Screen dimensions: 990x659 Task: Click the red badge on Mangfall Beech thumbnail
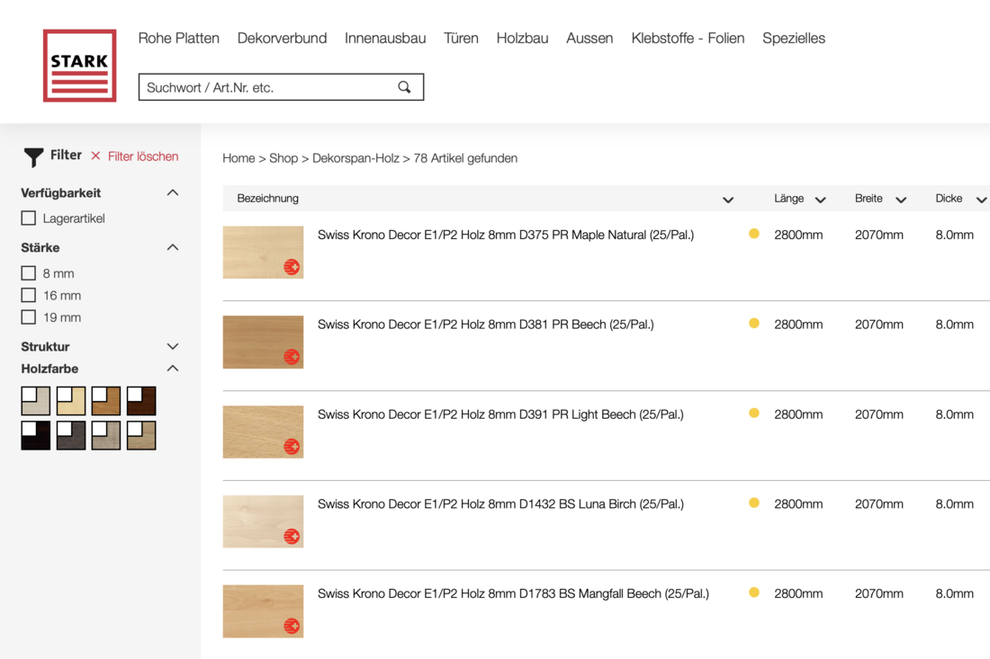(292, 627)
